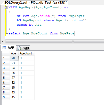Click the AgeCount cell in row 9
104x105 pixels.
point(27,97)
